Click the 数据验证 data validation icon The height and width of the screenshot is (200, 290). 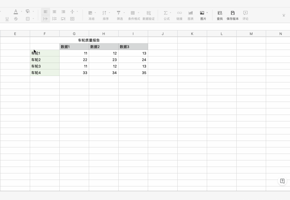(x=149, y=13)
